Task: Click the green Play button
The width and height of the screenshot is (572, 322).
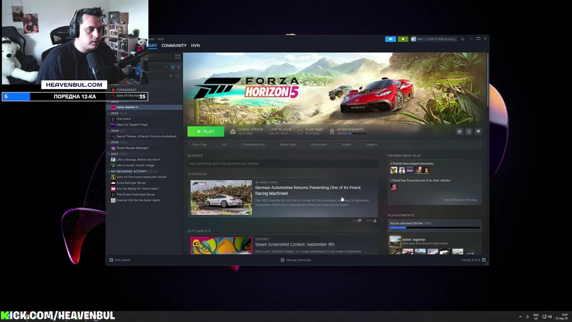Action: tap(206, 131)
